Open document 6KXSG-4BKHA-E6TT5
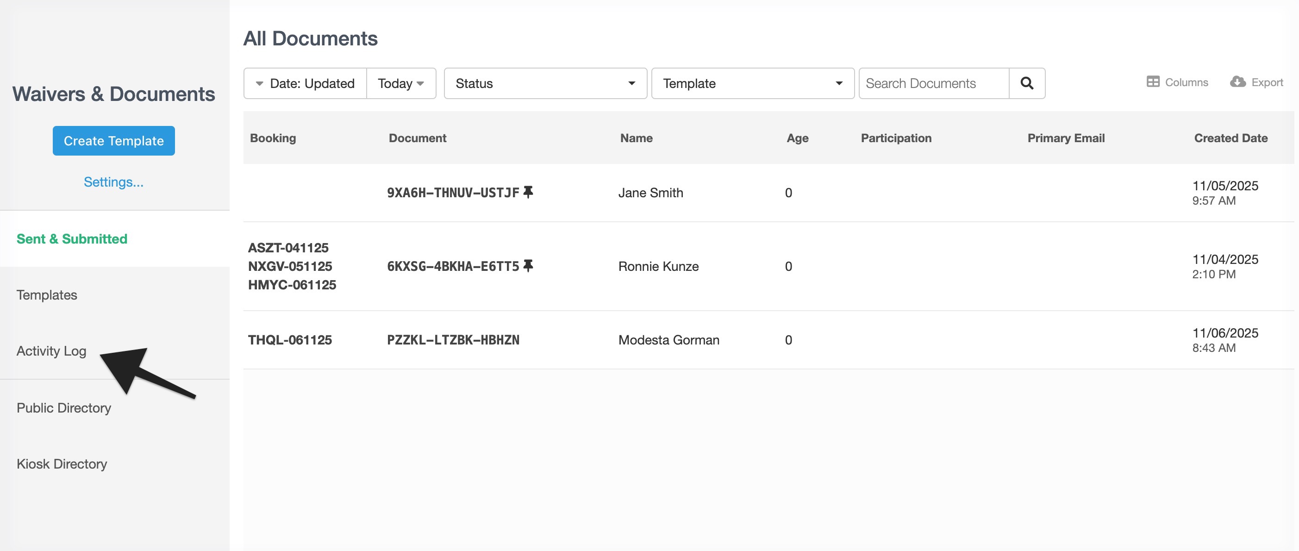1299x551 pixels. [x=453, y=266]
